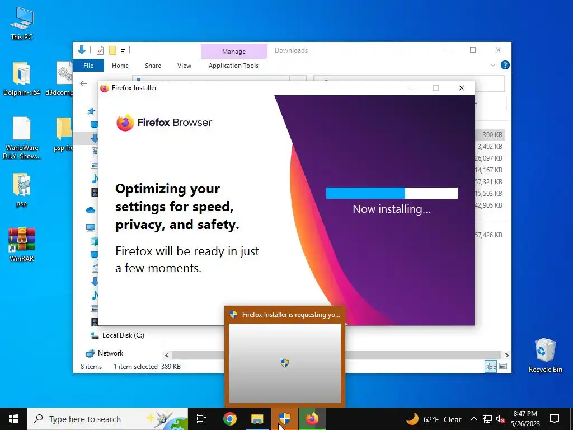This screenshot has width=573, height=430.
Task: Open the Customize Quick Access Toolbar dropdown
Action: coord(123,51)
